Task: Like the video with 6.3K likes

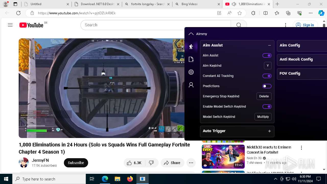Action: click(134, 163)
